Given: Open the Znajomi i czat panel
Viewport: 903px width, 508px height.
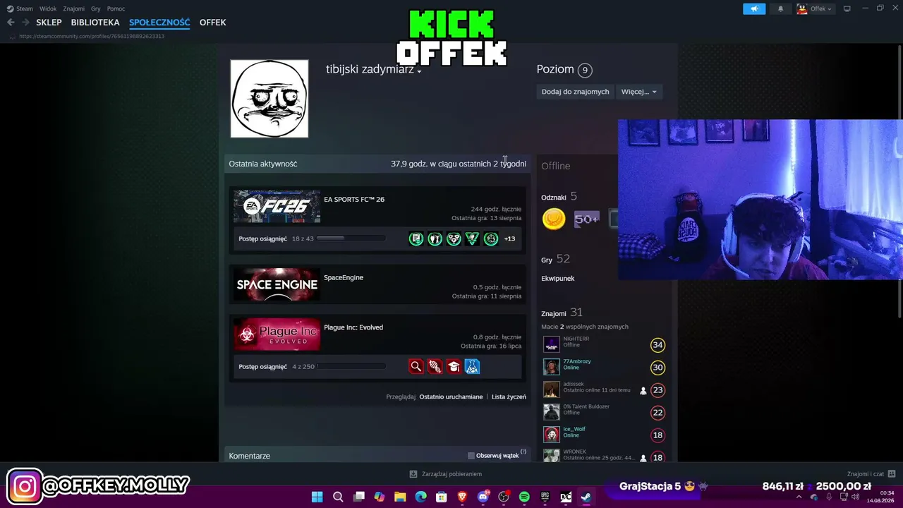Looking at the screenshot, I should (871, 474).
